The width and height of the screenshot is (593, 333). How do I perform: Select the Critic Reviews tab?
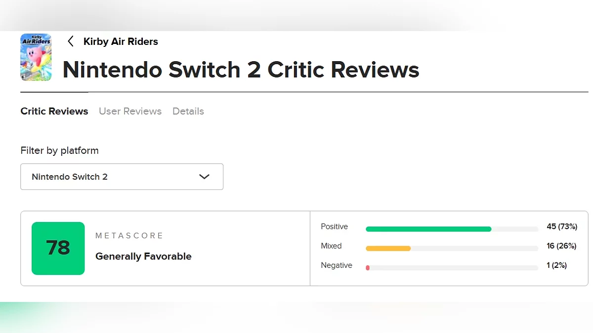tap(54, 111)
